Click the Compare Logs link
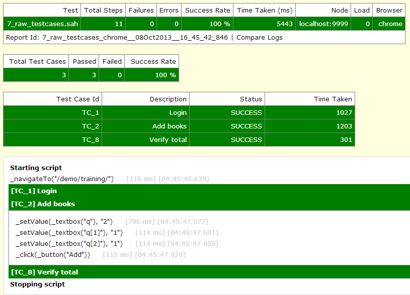This screenshot has width=410, height=295. pyautogui.click(x=259, y=38)
